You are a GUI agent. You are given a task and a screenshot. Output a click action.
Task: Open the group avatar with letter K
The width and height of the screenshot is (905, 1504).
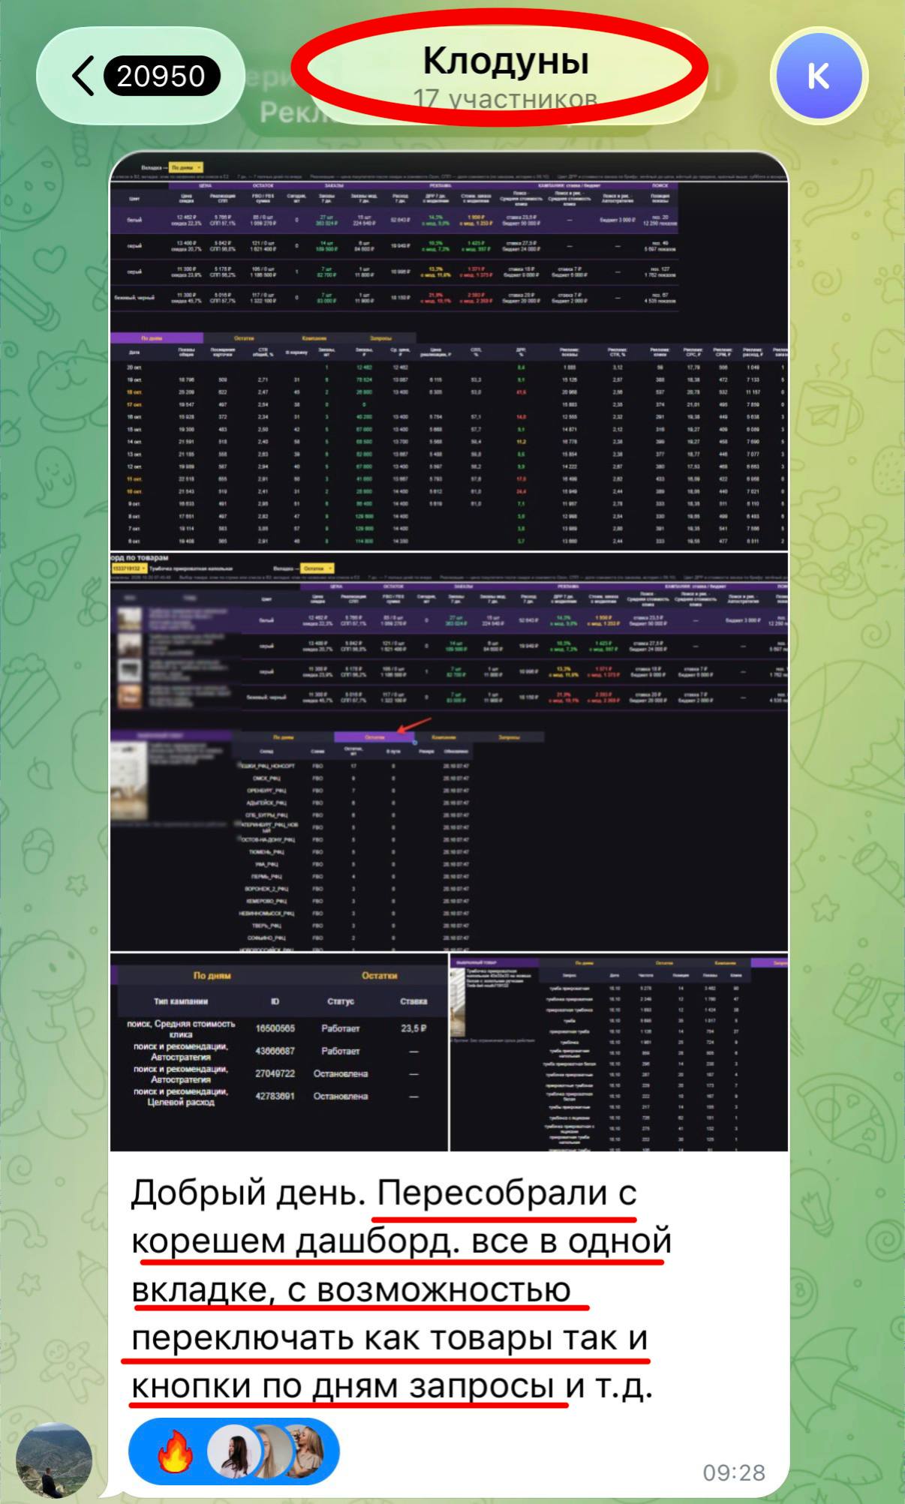tap(818, 76)
